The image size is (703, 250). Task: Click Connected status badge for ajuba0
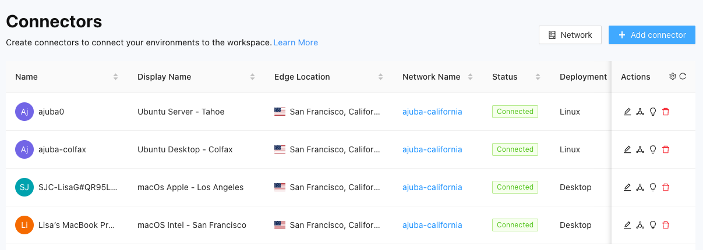515,112
